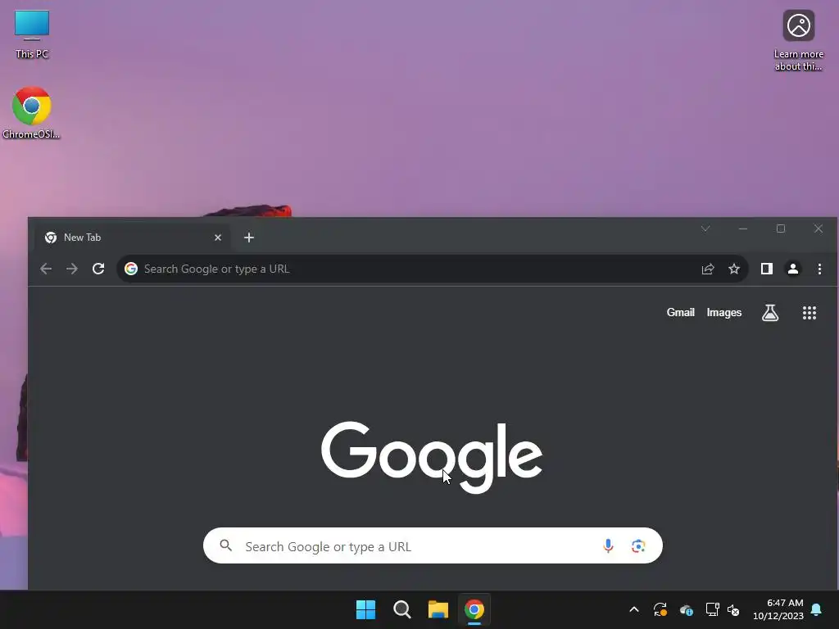The height and width of the screenshot is (629, 839).
Task: Open Chrome three-dot menu
Action: [819, 269]
